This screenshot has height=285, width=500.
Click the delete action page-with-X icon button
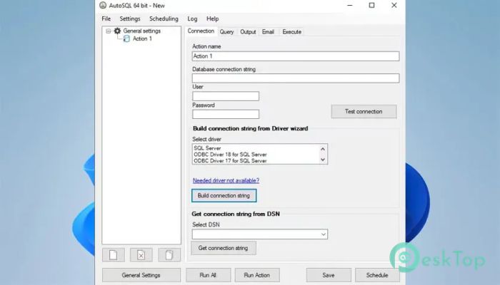141,255
